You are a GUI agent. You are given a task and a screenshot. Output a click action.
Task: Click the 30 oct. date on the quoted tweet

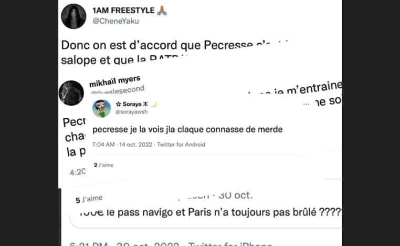236,196
